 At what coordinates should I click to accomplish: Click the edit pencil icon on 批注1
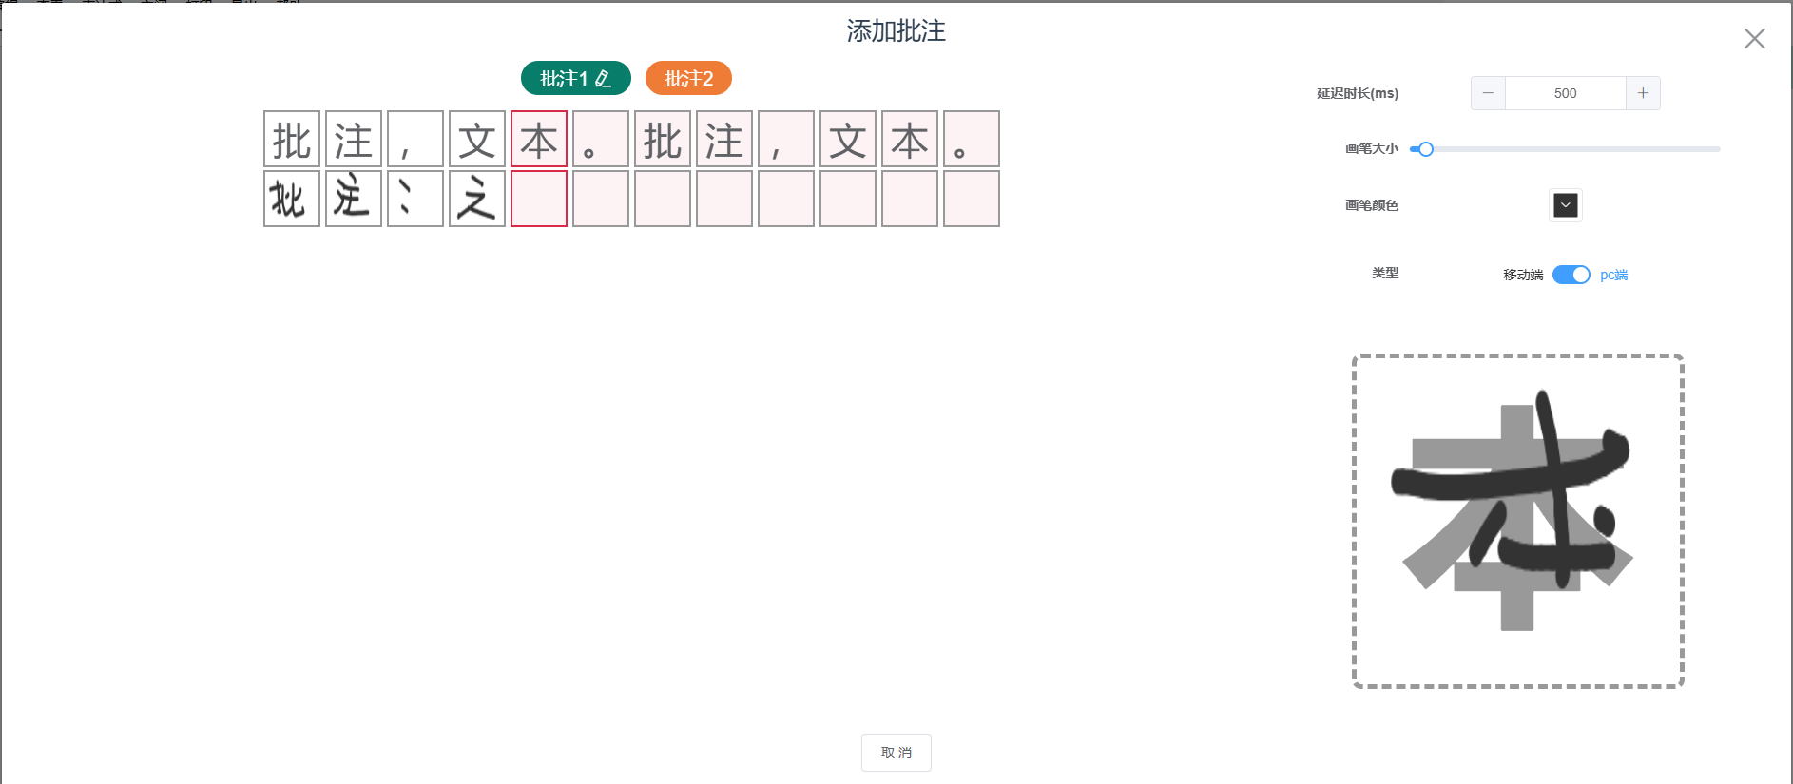coord(604,78)
